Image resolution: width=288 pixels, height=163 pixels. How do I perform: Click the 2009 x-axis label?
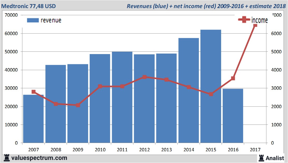point(78,149)
